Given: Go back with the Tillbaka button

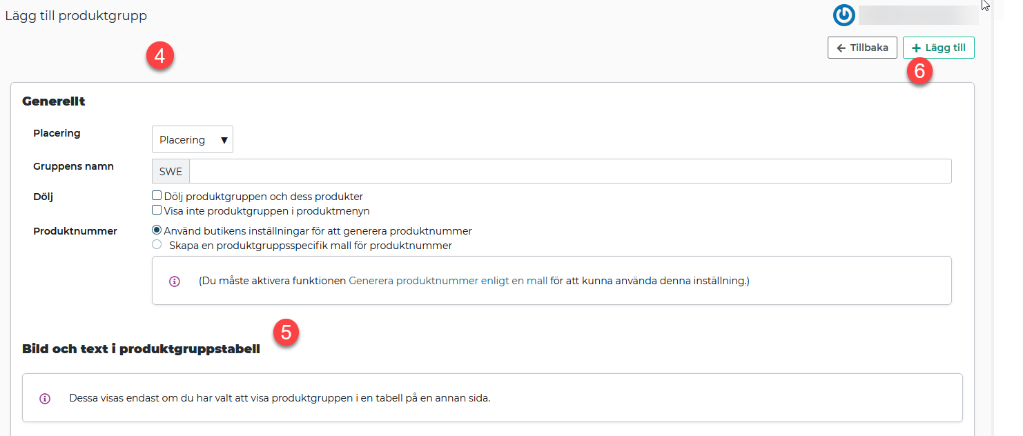Looking at the screenshot, I should [862, 48].
